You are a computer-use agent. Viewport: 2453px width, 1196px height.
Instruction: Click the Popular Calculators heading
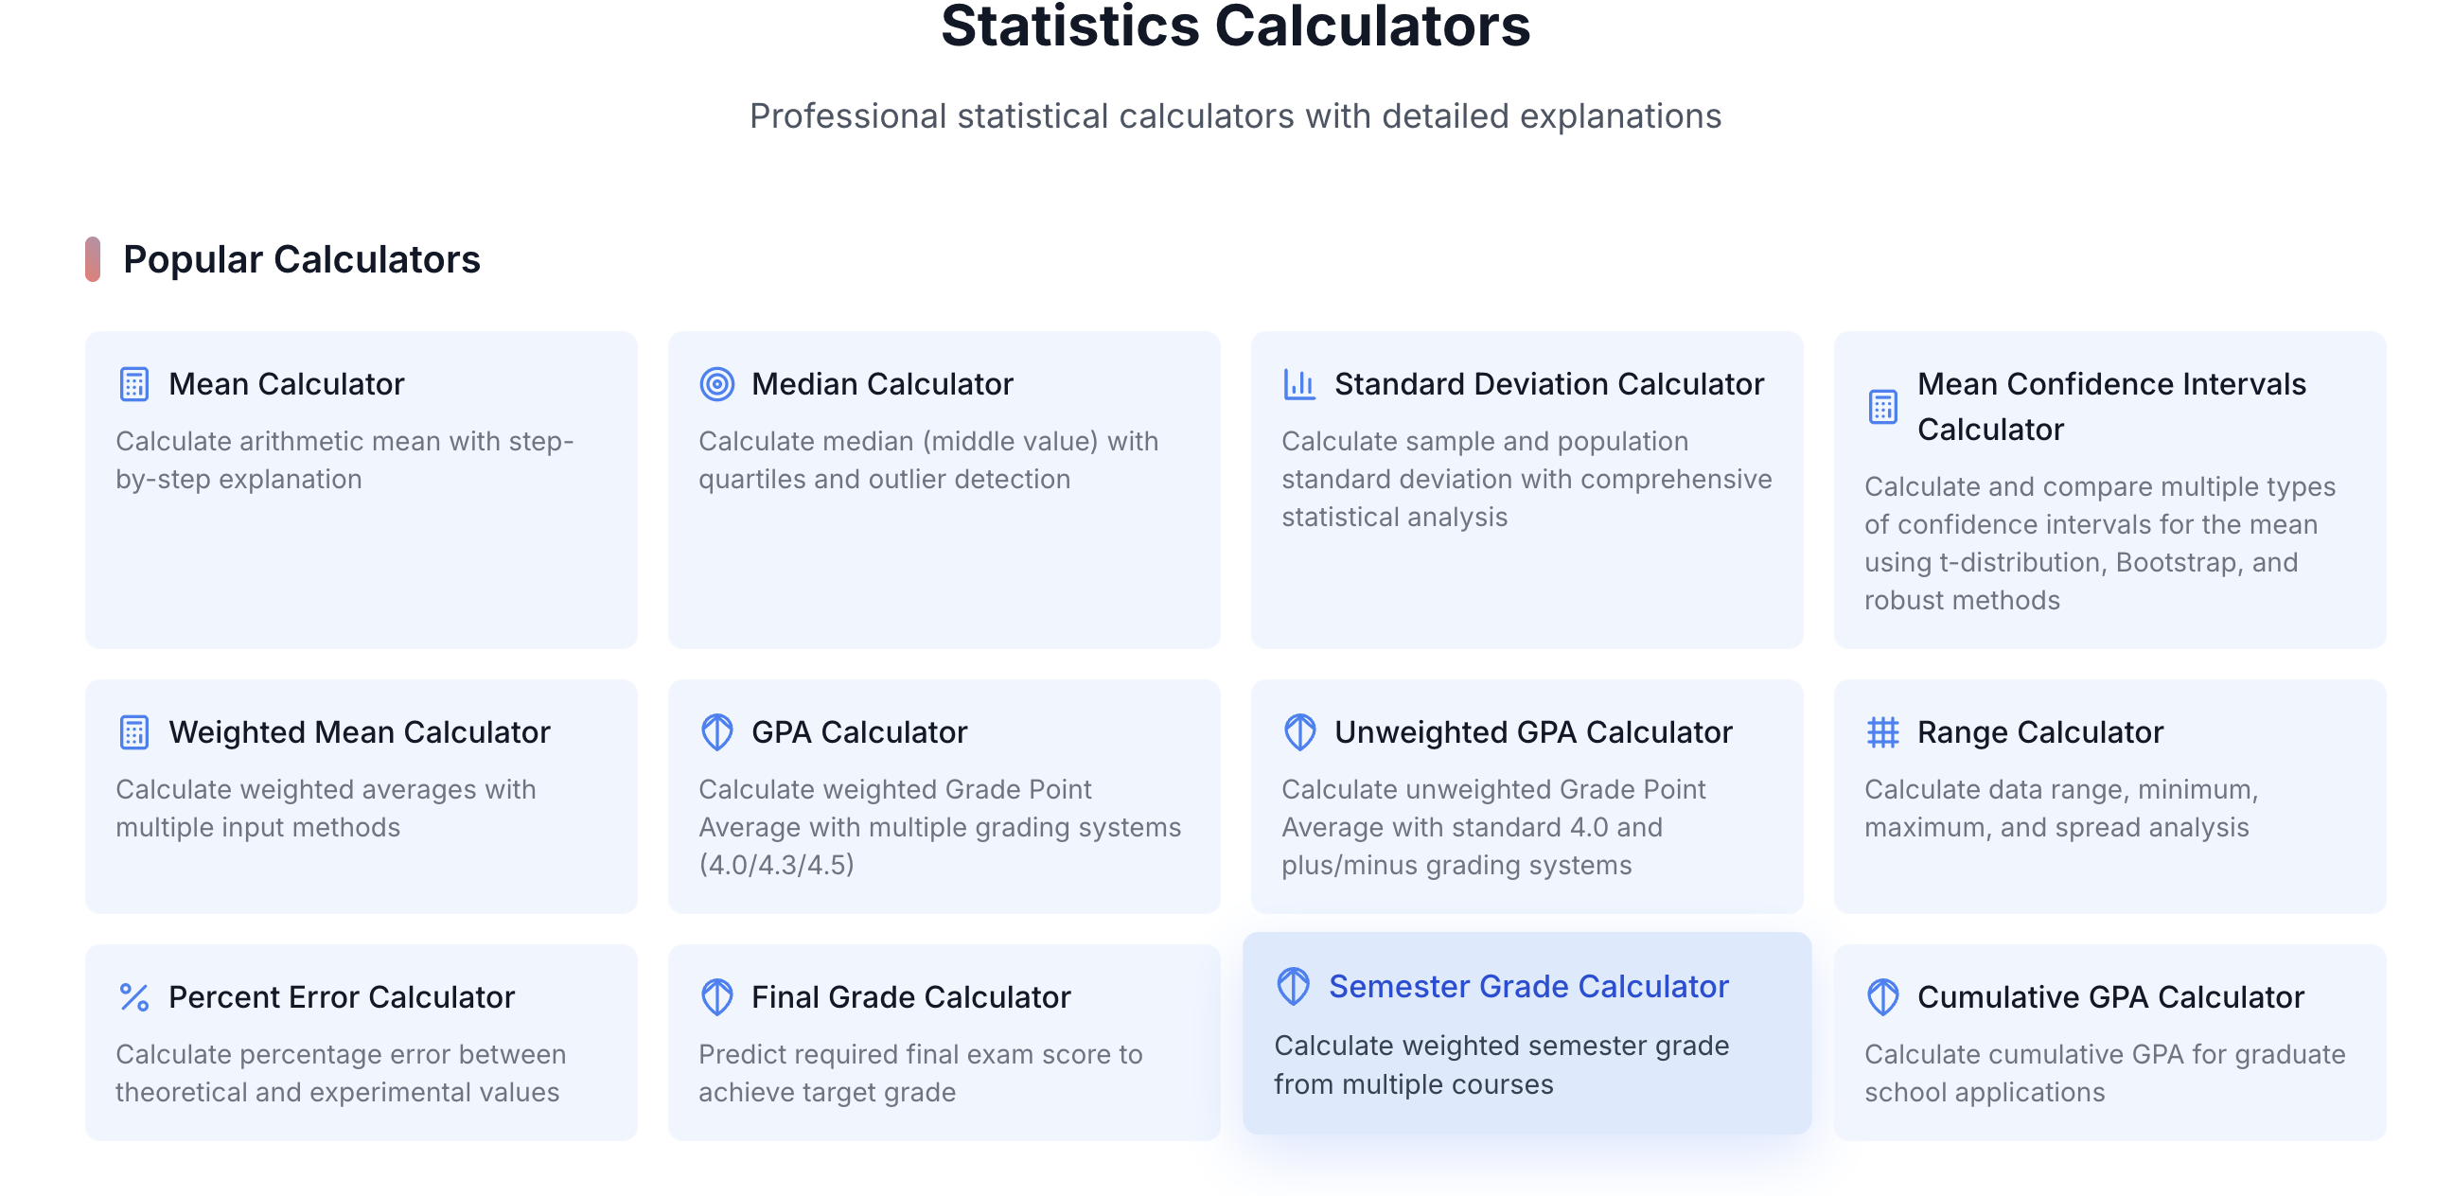point(302,258)
